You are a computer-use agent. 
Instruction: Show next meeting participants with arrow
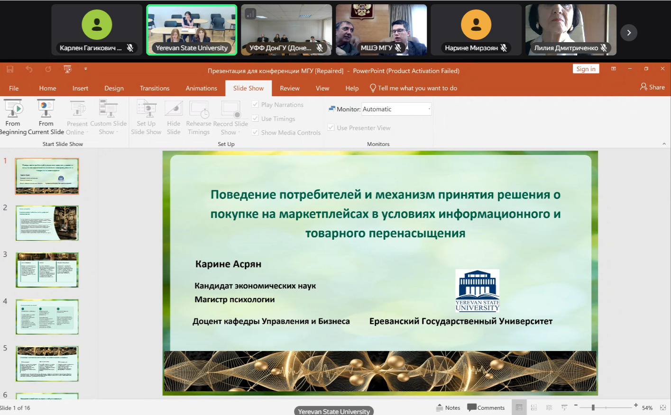coord(629,33)
